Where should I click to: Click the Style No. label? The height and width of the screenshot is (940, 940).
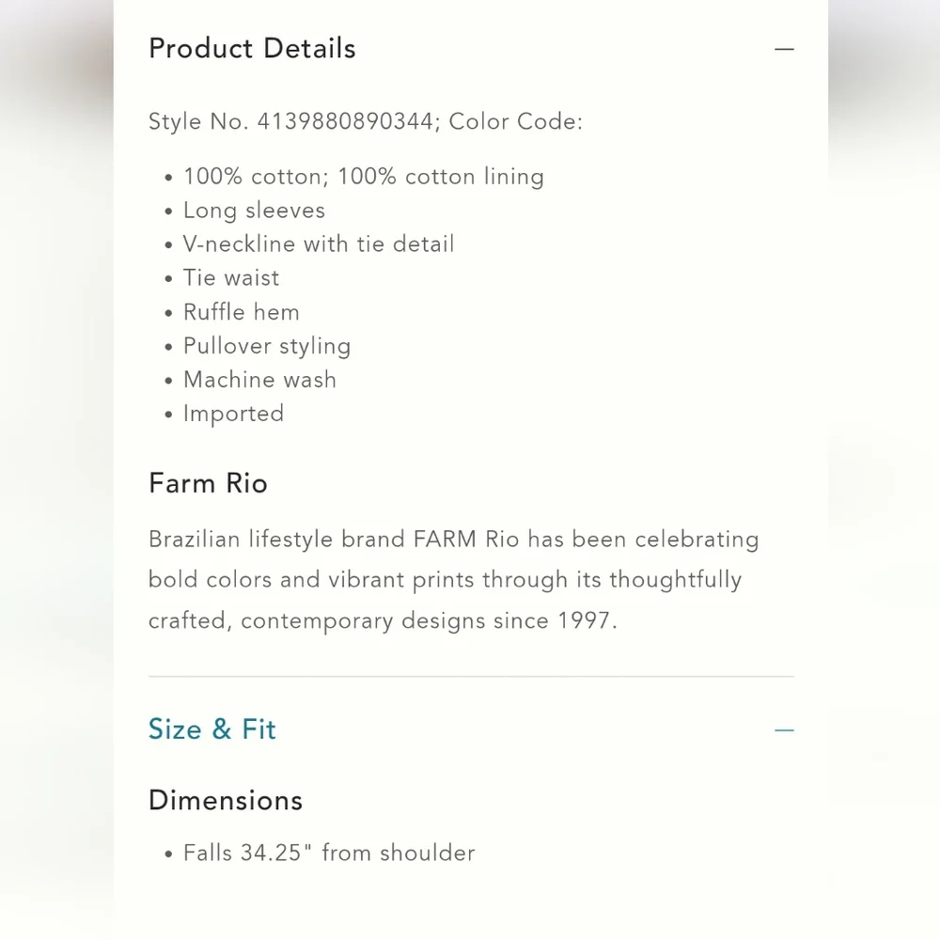point(199,122)
